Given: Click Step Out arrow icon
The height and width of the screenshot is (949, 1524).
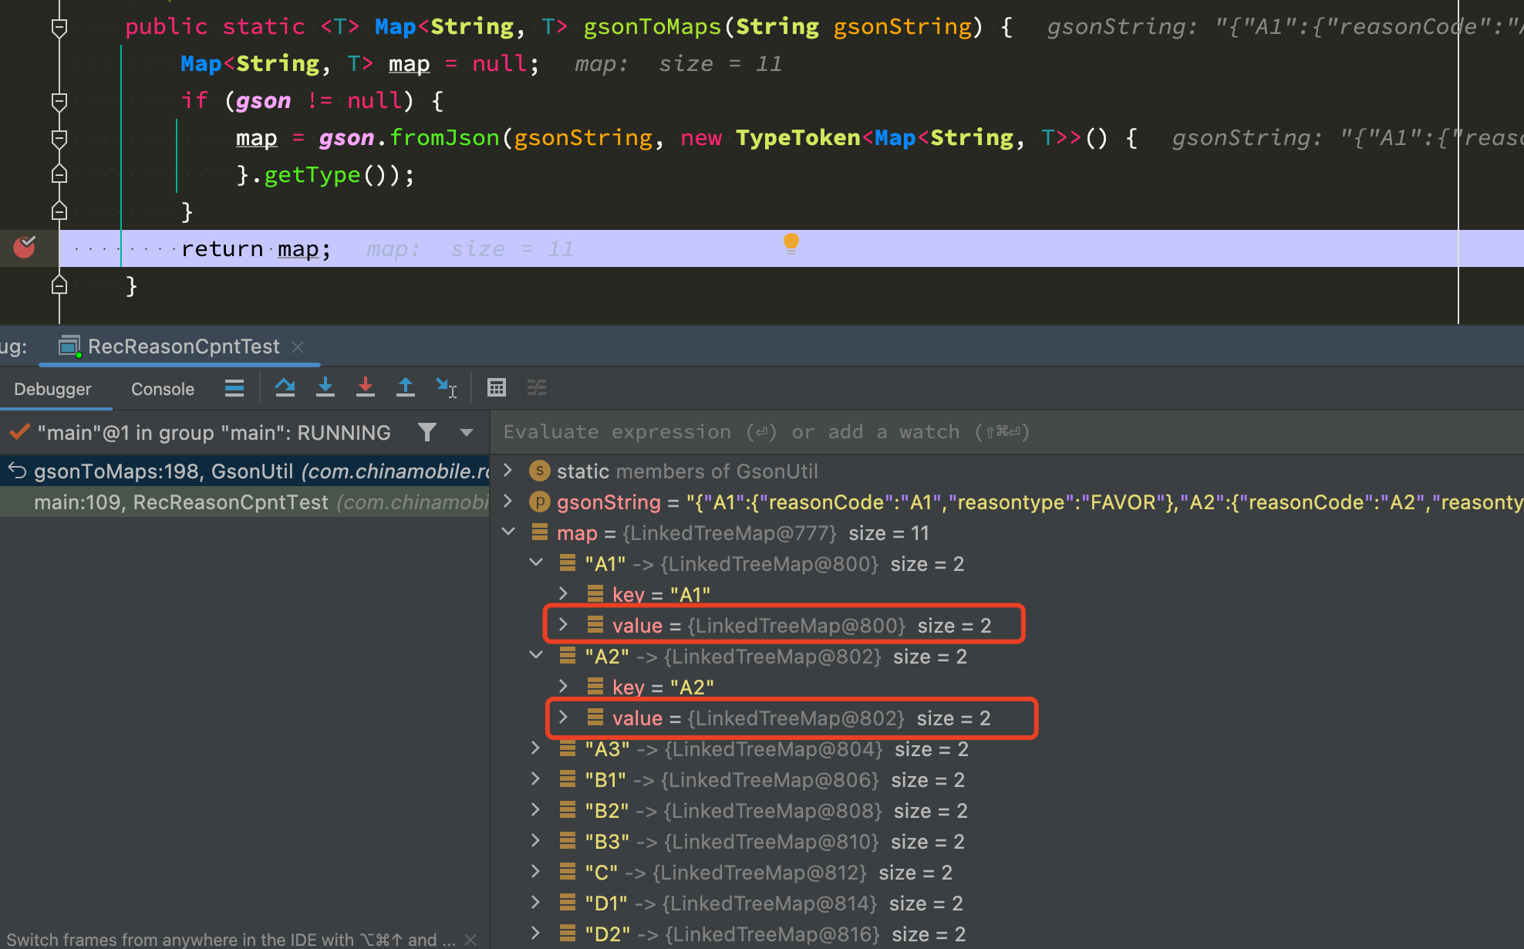Looking at the screenshot, I should (406, 387).
